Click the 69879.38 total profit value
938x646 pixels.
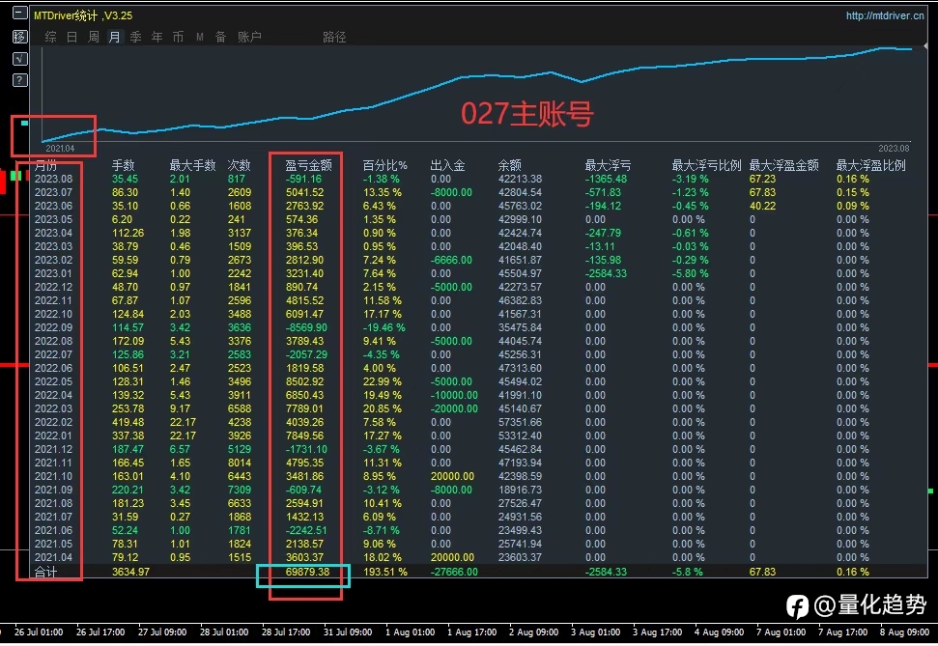[307, 572]
